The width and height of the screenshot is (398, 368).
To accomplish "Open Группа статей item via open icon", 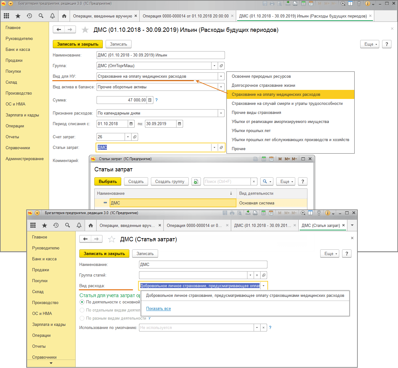I will point(264,275).
